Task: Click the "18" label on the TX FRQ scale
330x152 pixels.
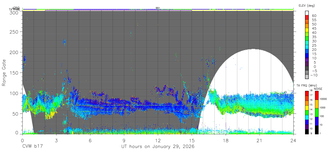Action: tap(311, 90)
